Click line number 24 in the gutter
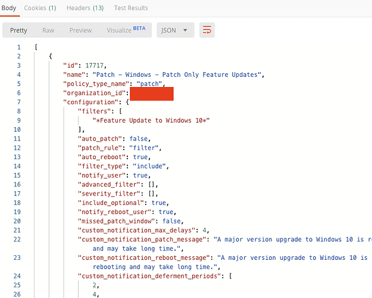 pos(17,277)
